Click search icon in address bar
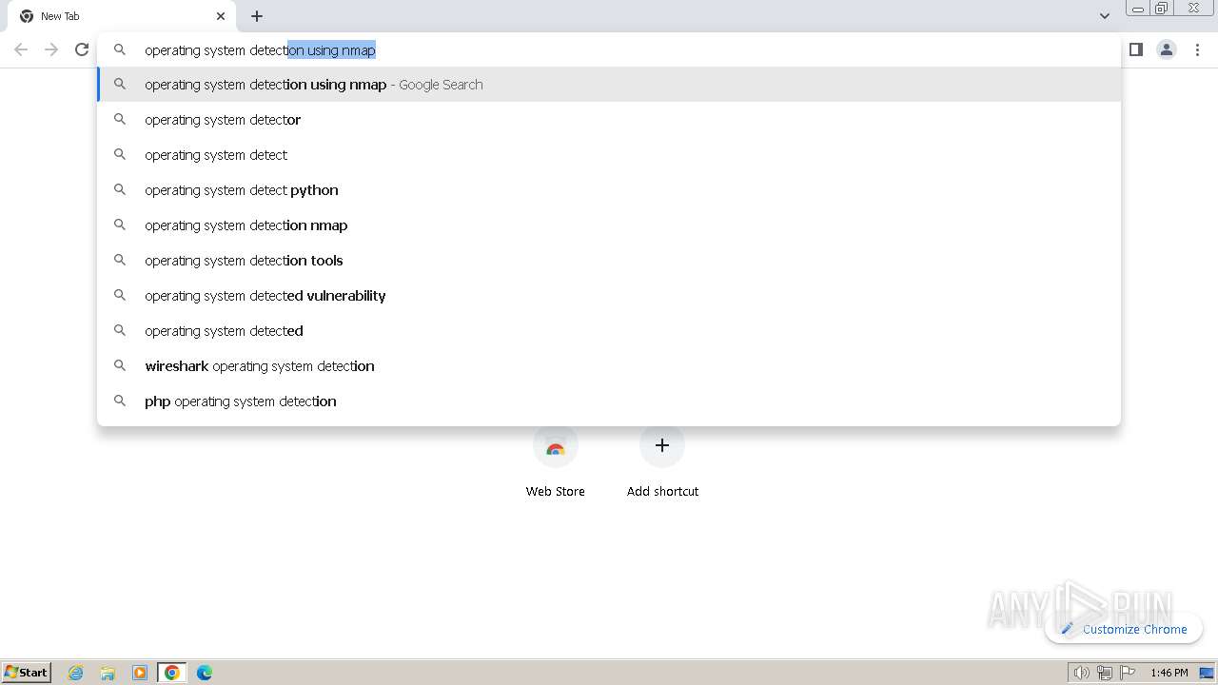The image size is (1218, 685). pos(120,49)
